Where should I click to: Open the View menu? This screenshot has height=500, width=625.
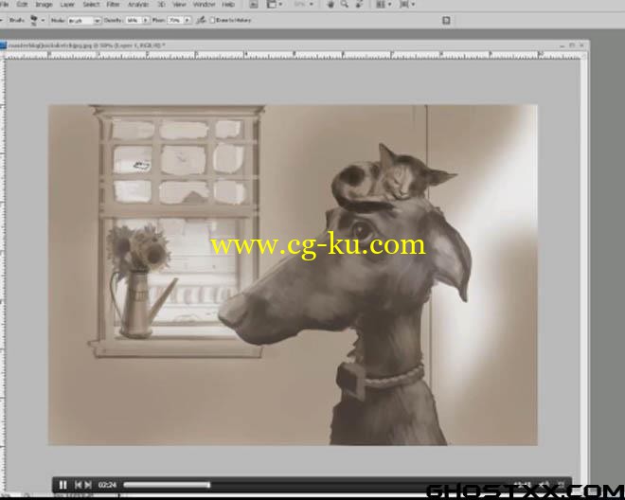pyautogui.click(x=179, y=5)
